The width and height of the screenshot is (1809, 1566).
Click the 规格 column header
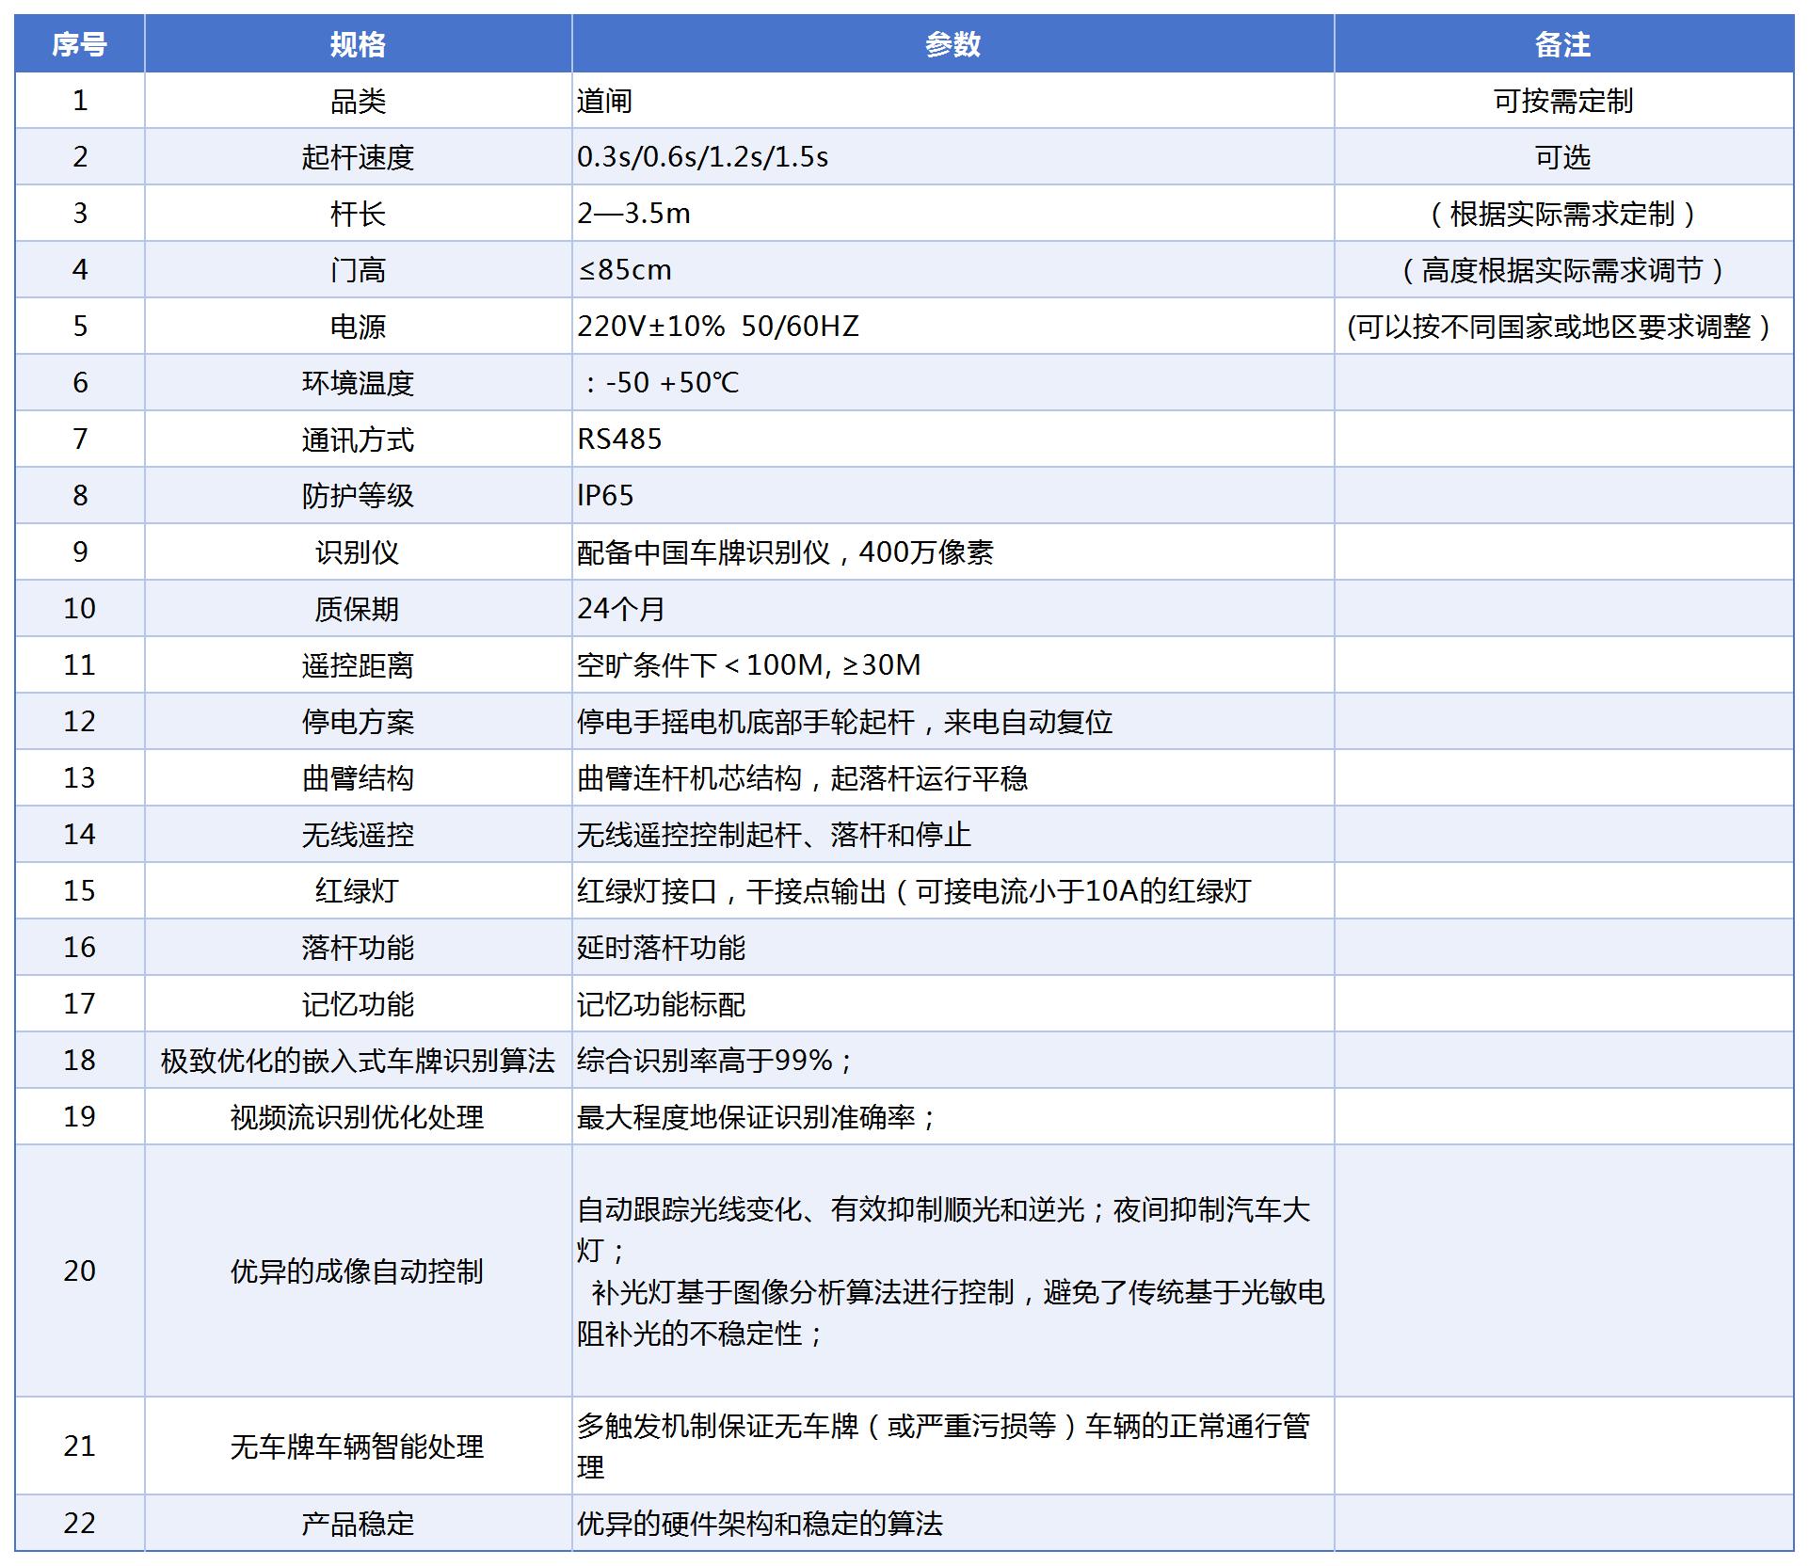[x=358, y=44]
